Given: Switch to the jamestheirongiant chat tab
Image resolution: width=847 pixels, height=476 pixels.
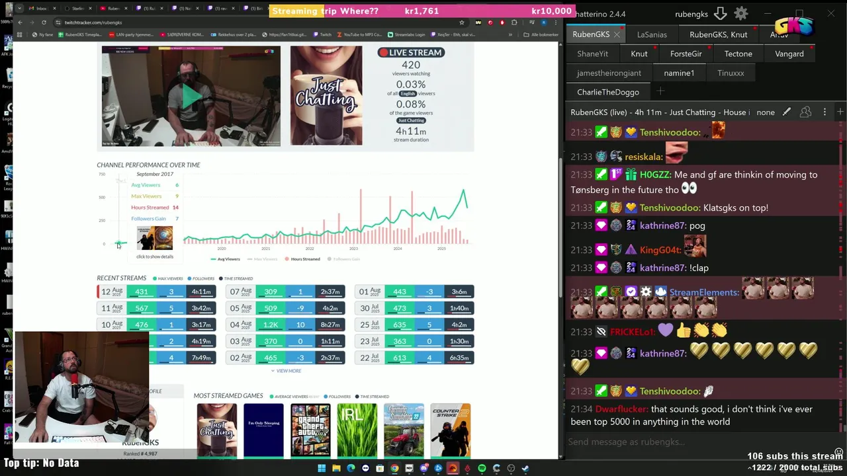Looking at the screenshot, I should 609,73.
